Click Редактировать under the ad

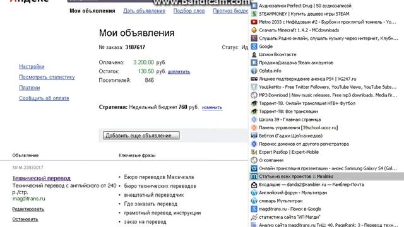[28, 209]
